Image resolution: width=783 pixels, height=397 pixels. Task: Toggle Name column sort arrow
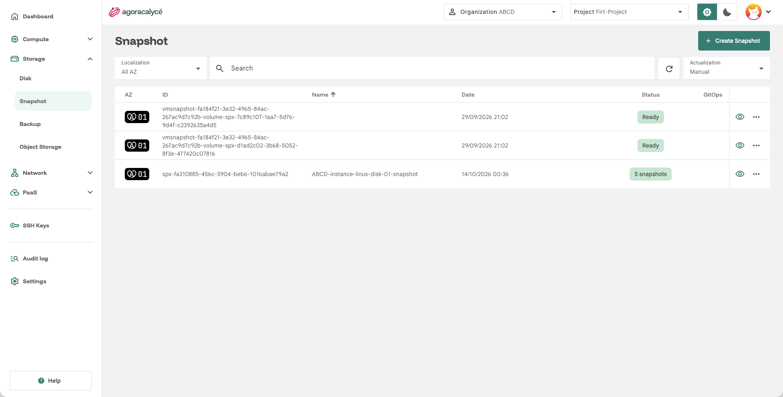333,95
